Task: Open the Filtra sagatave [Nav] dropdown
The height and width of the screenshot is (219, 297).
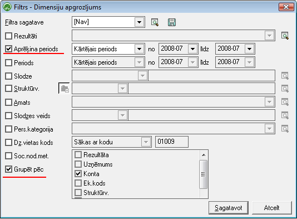Action: pyautogui.click(x=139, y=22)
